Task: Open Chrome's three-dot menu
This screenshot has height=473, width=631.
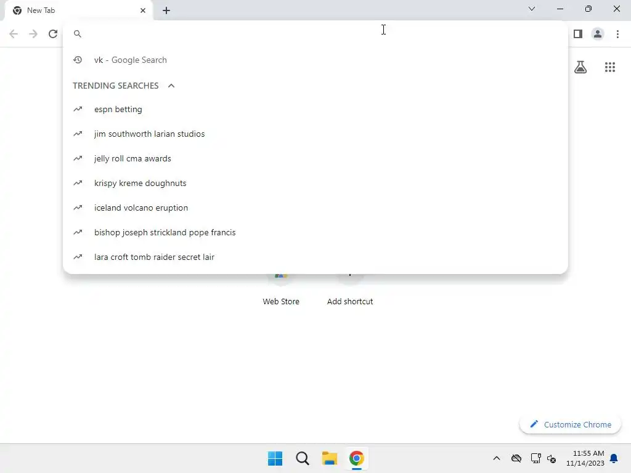Action: [617, 34]
